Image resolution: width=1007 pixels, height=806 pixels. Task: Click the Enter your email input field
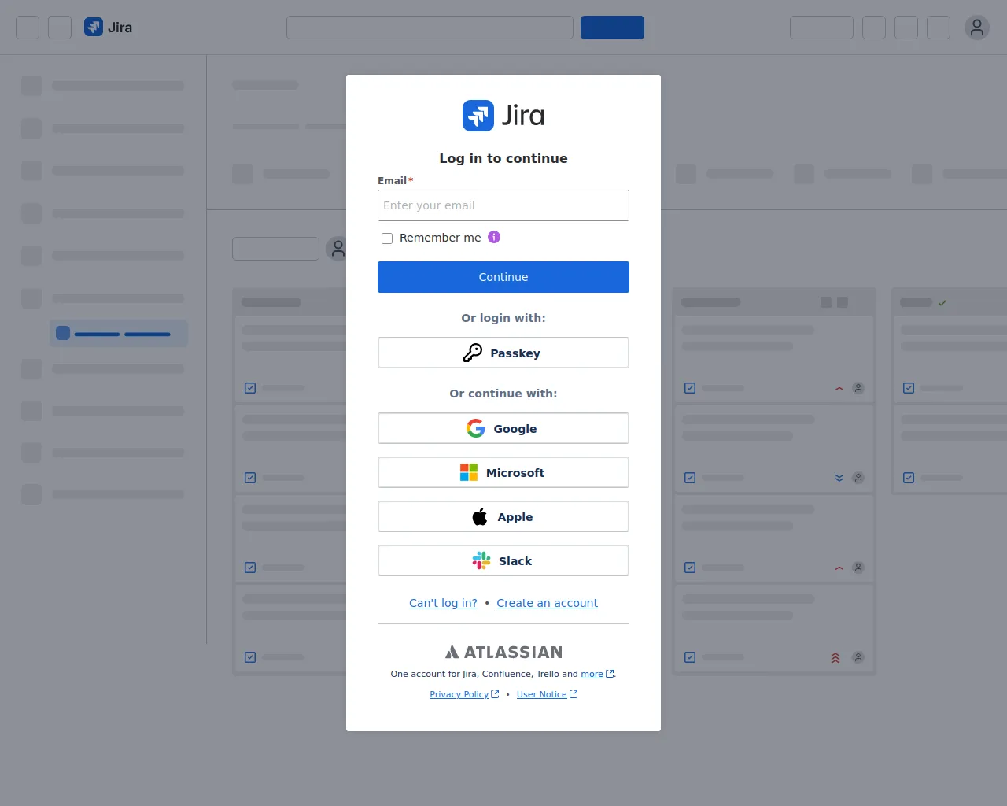[503, 205]
